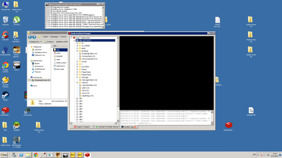
Task: Click the Google Chrome taskbar icon
Action: tap(36, 155)
